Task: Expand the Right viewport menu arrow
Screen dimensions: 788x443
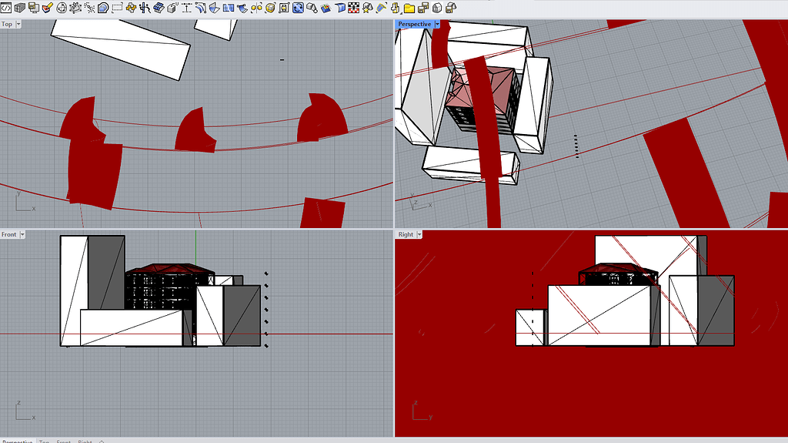Action: coord(419,234)
